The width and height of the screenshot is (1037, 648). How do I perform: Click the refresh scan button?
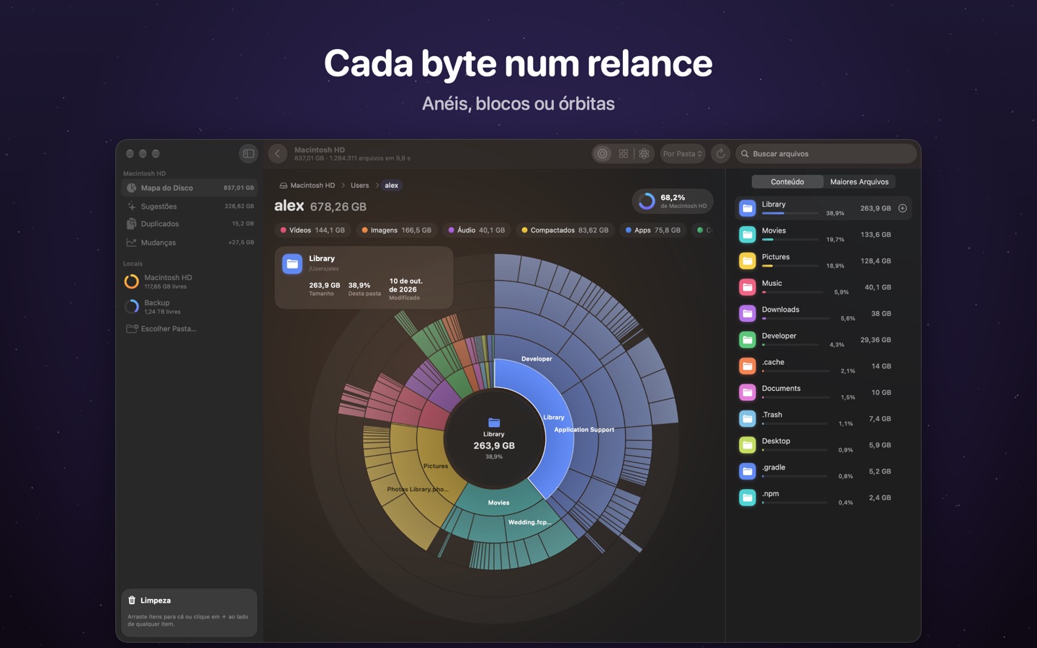pos(720,153)
